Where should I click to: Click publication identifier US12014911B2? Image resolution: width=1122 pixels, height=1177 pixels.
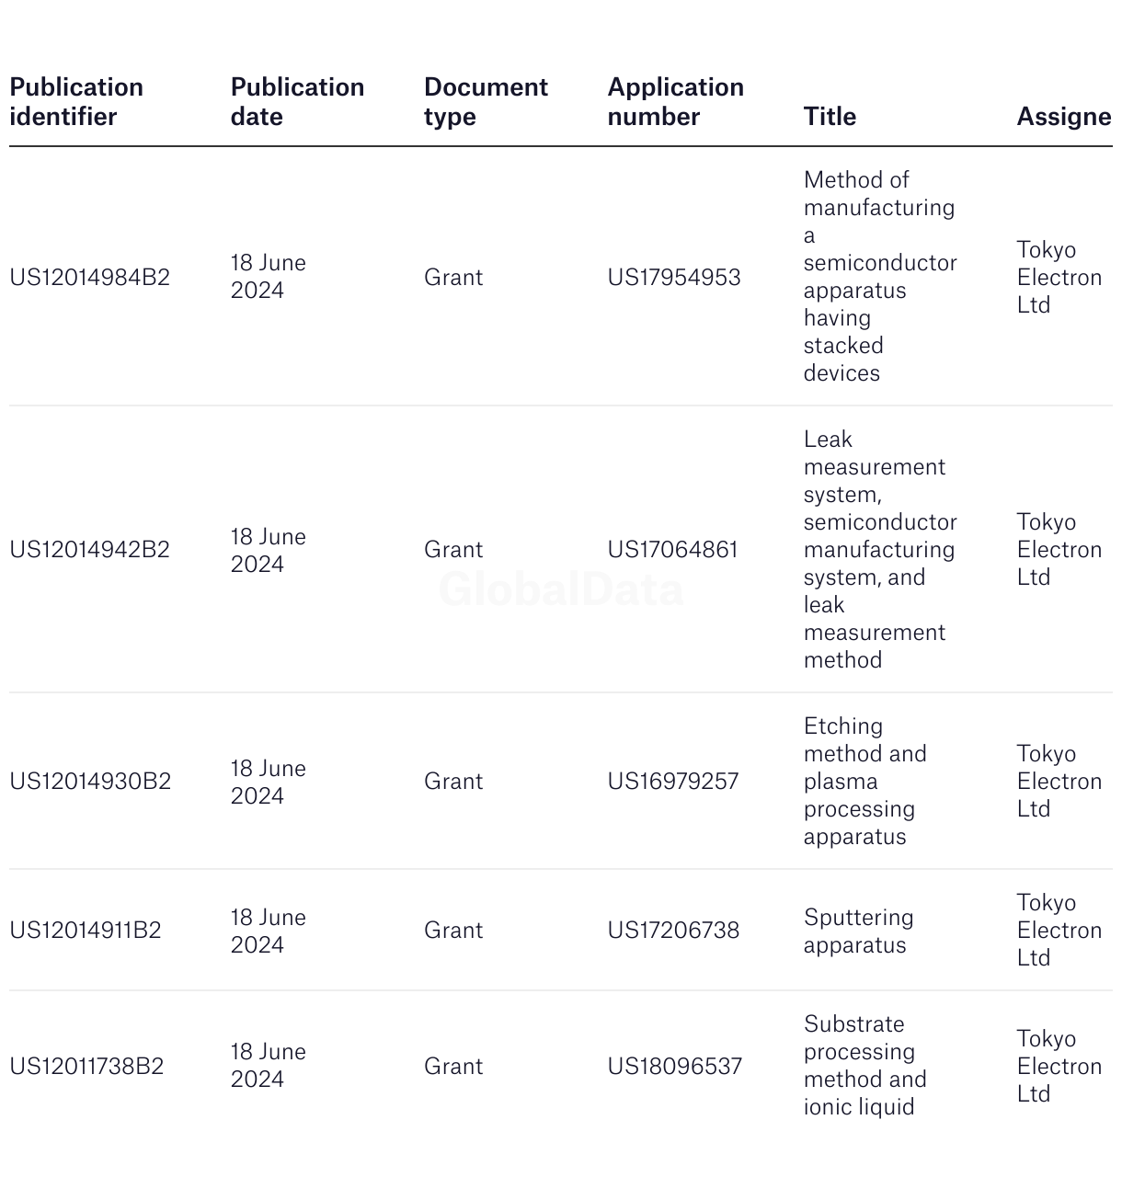(86, 930)
